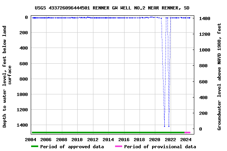Click the x-axis label 2018
This screenshot has height=151, width=227.
(139, 140)
